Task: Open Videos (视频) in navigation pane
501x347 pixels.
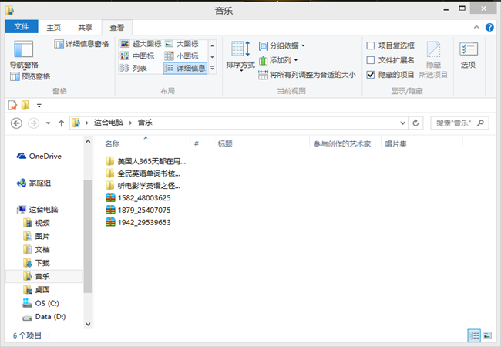Action: (36, 223)
